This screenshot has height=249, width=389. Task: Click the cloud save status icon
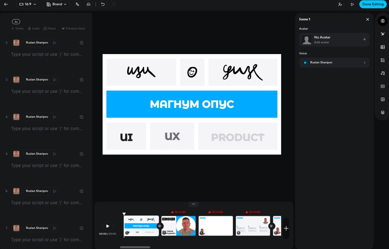(x=88, y=4)
